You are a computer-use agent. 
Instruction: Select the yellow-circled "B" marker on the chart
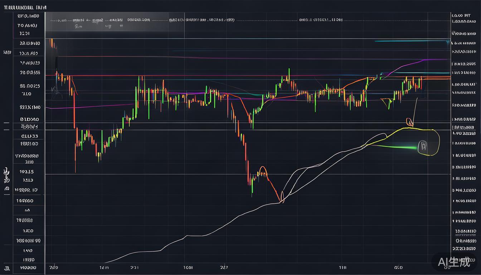tap(424, 146)
